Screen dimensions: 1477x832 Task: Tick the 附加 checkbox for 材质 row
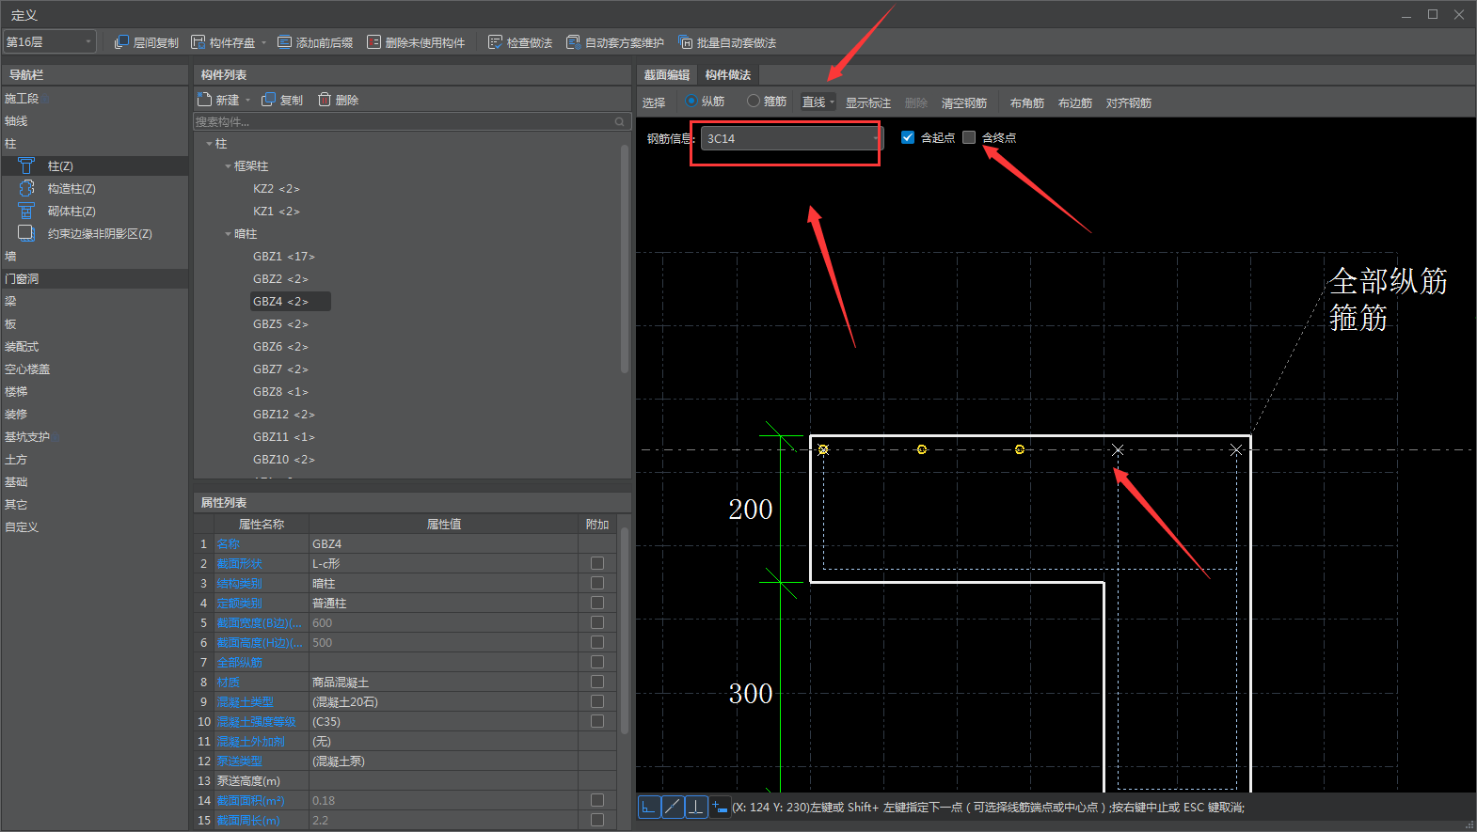click(x=596, y=682)
